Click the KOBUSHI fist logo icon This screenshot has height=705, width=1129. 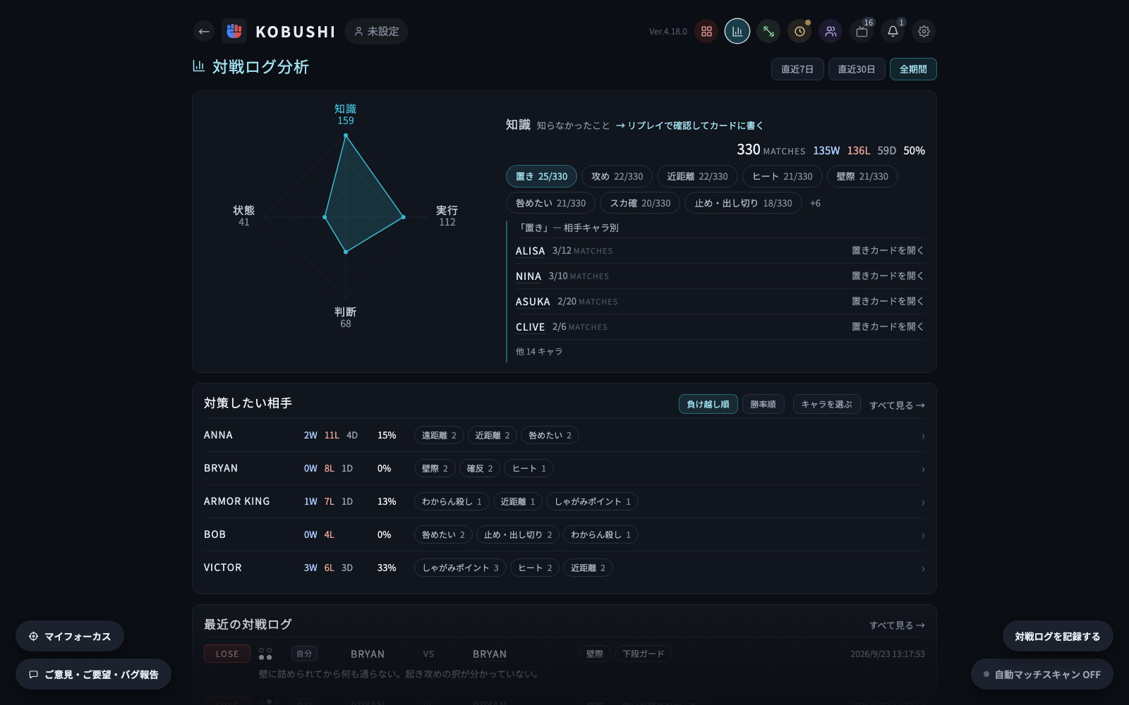pos(234,31)
